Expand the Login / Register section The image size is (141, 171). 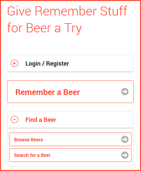tap(70, 63)
